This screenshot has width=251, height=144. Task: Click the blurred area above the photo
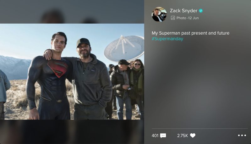[x=72, y=12]
